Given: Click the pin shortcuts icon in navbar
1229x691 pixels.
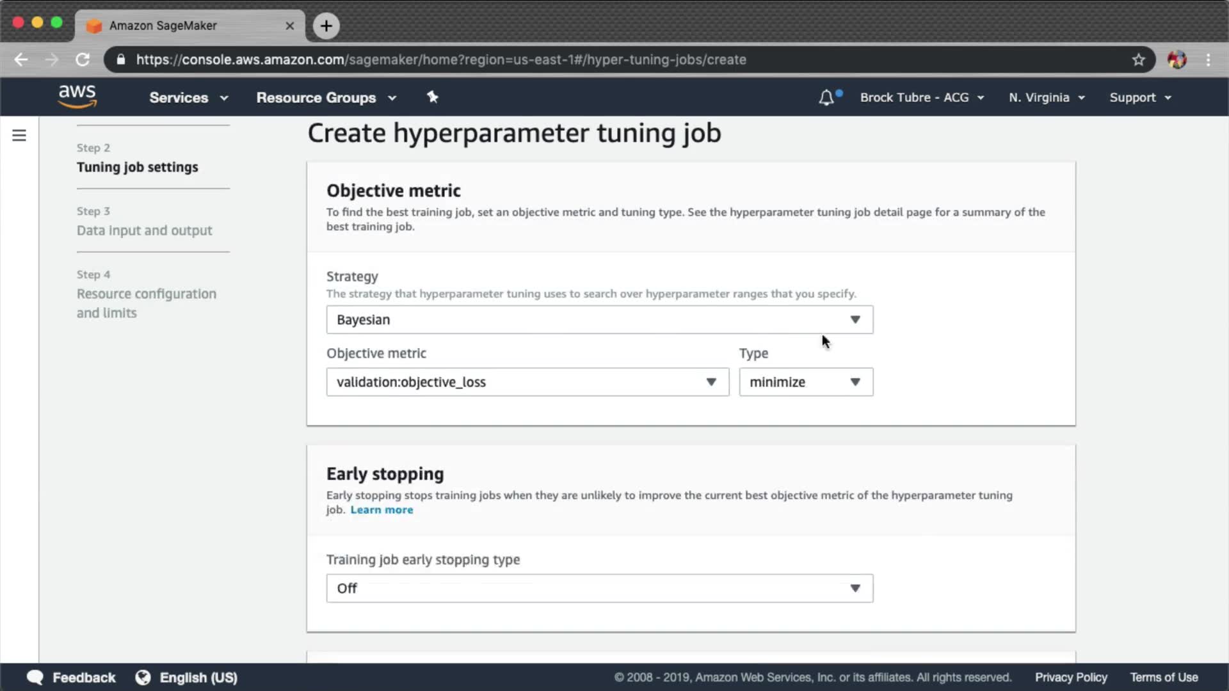Looking at the screenshot, I should click(x=433, y=97).
